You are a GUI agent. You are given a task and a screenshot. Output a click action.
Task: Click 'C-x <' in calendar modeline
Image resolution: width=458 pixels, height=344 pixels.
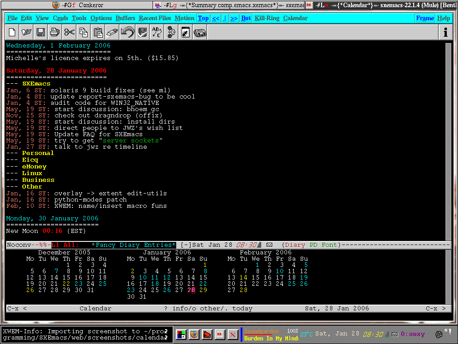pos(17,308)
